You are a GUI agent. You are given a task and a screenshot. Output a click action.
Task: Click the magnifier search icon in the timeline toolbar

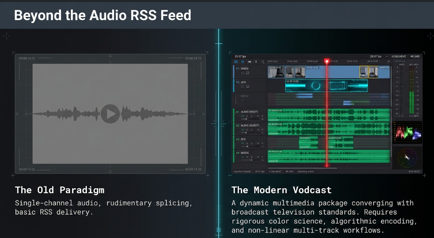click(x=263, y=61)
